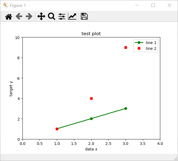
Task: Click the y-axis tick label '8'
Action: click(x=19, y=58)
